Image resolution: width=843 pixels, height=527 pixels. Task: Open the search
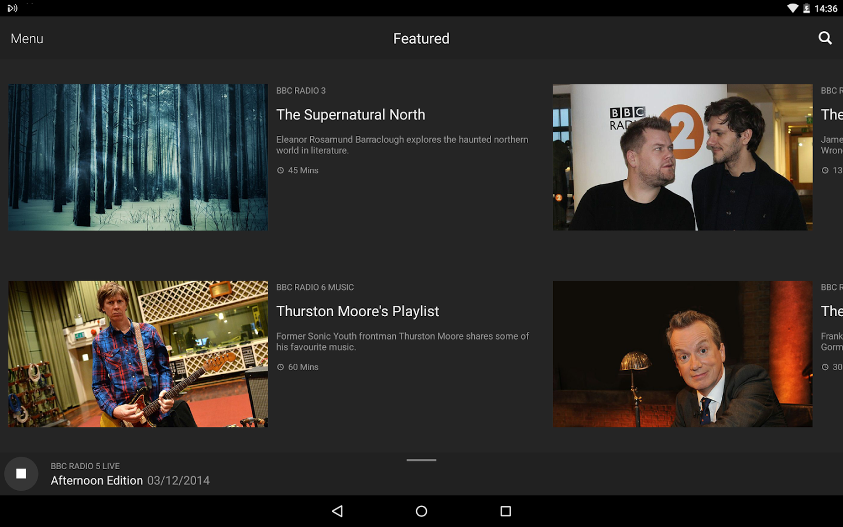825,37
